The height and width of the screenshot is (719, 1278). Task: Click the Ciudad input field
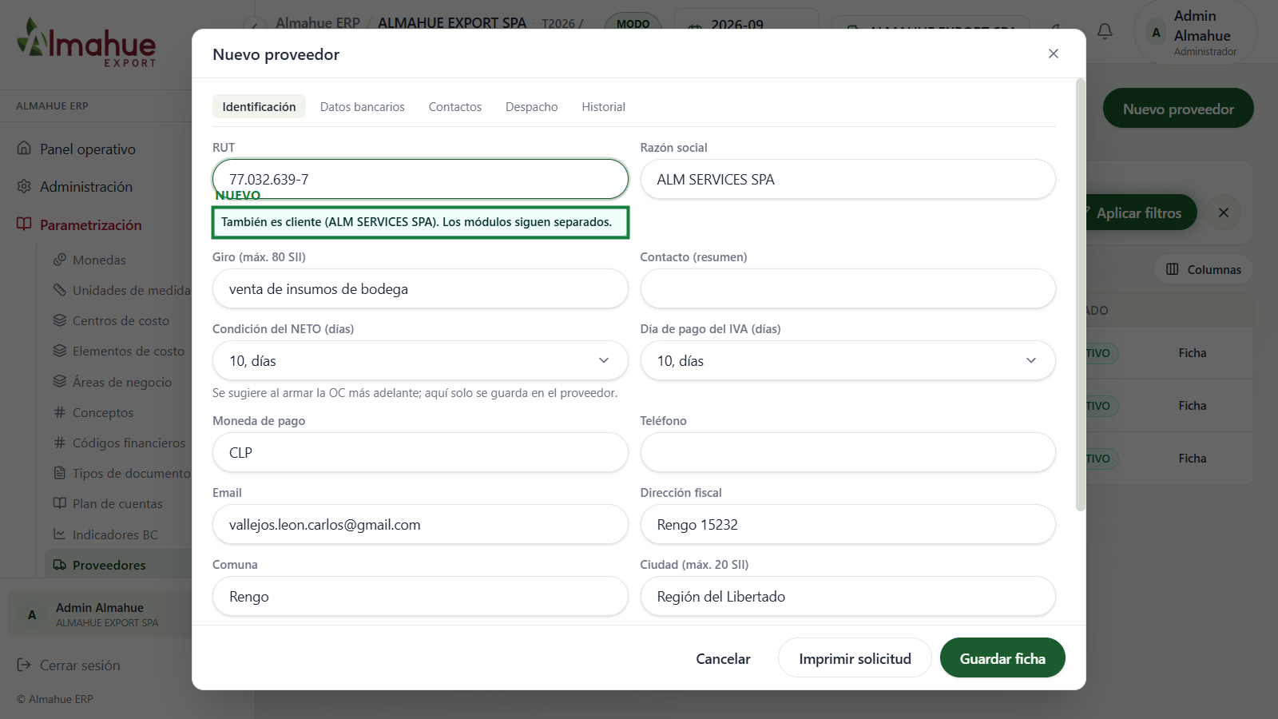[847, 596]
